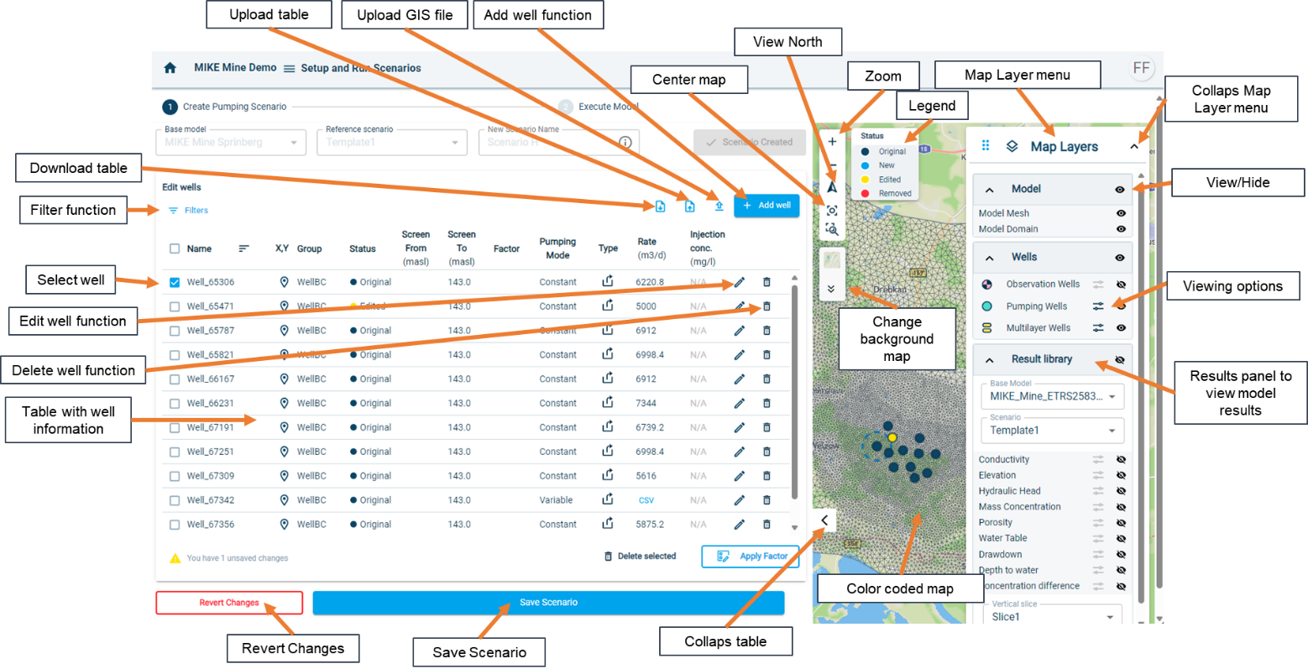The width and height of the screenshot is (1308, 669).
Task: Click edit pencil for Well_65306
Action: (739, 283)
